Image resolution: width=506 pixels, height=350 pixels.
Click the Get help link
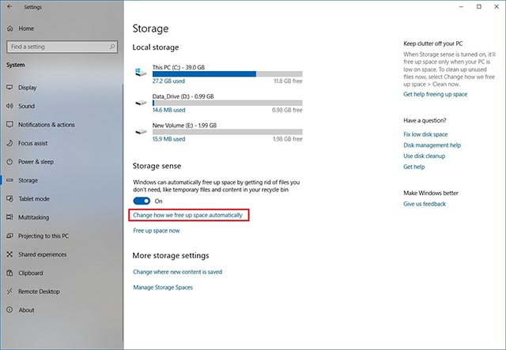(414, 167)
